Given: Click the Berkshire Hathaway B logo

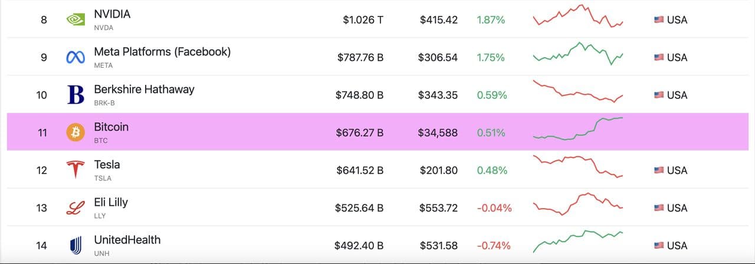Looking at the screenshot, I should [75, 95].
